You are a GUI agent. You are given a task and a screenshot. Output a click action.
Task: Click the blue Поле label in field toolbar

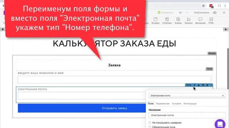click(x=189, y=85)
